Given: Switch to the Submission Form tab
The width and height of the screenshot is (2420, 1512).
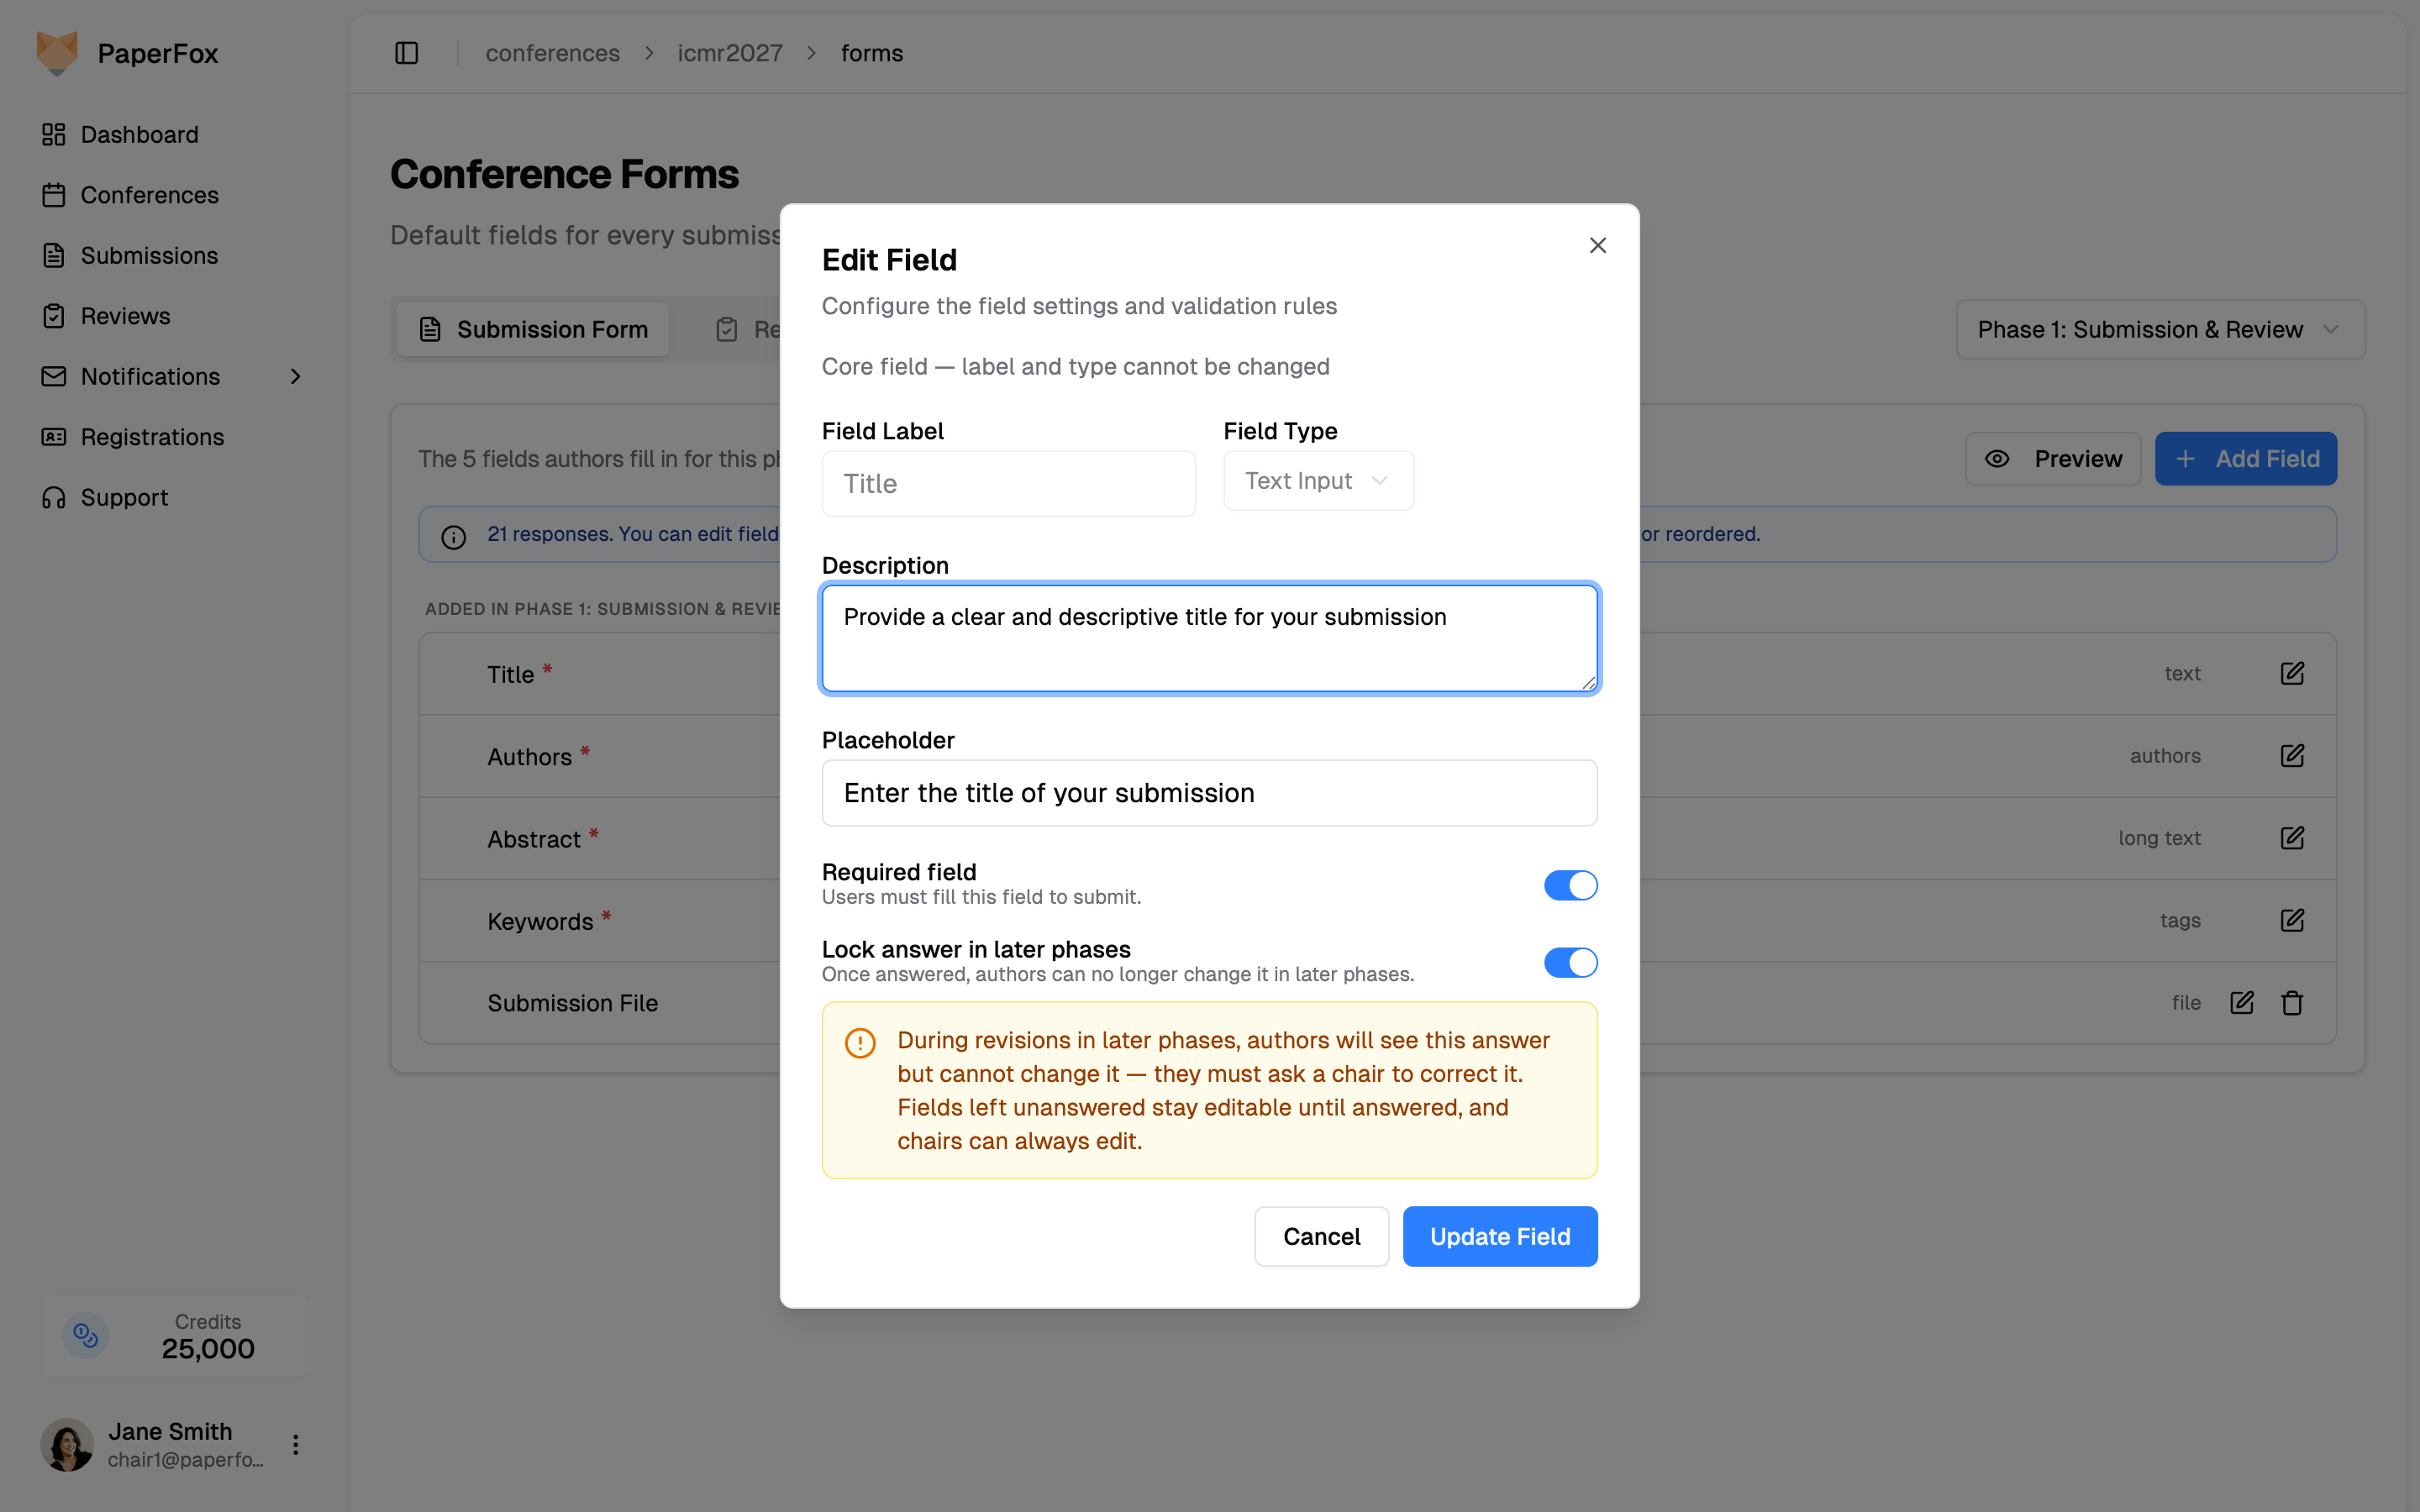Looking at the screenshot, I should click(x=533, y=329).
